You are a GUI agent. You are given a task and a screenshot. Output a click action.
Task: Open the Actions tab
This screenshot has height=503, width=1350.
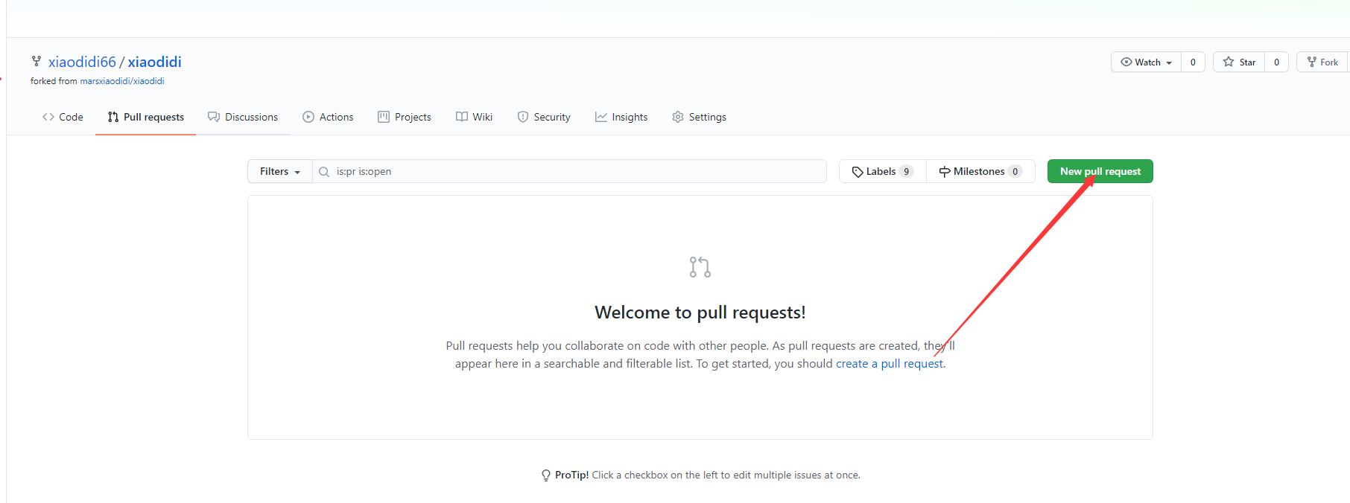tap(328, 117)
